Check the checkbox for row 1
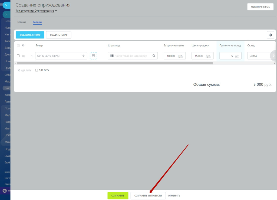Image resolution: width=277 pixels, height=200 pixels. coord(18,56)
